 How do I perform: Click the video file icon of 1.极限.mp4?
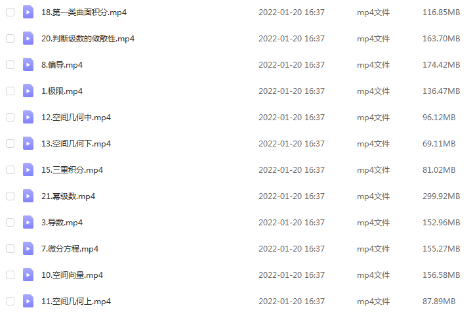click(28, 91)
